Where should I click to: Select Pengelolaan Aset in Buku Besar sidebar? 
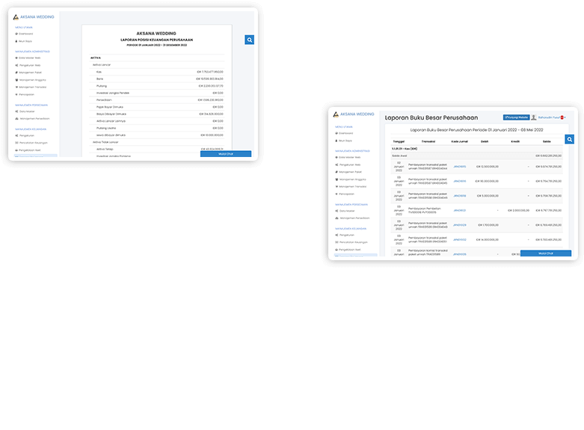pyautogui.click(x=351, y=250)
